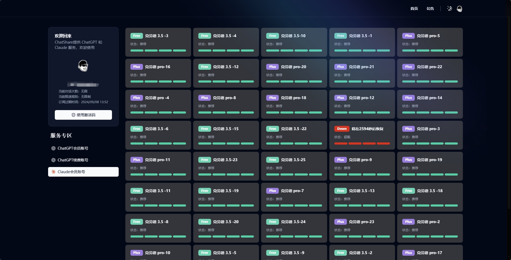Click Plus badge on 克劳德 pro-14
The width and height of the screenshot is (511, 260).
[x=408, y=98]
